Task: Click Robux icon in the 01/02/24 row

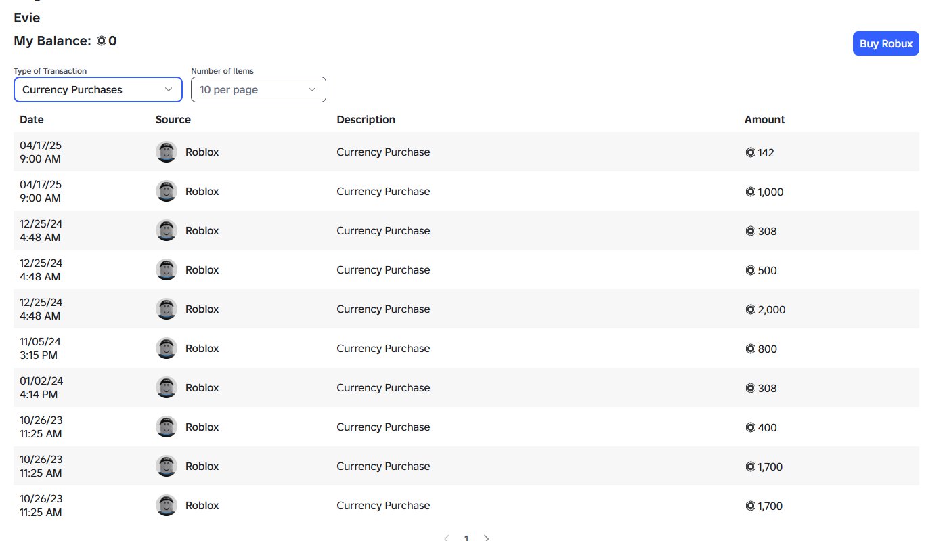Action: click(x=750, y=388)
